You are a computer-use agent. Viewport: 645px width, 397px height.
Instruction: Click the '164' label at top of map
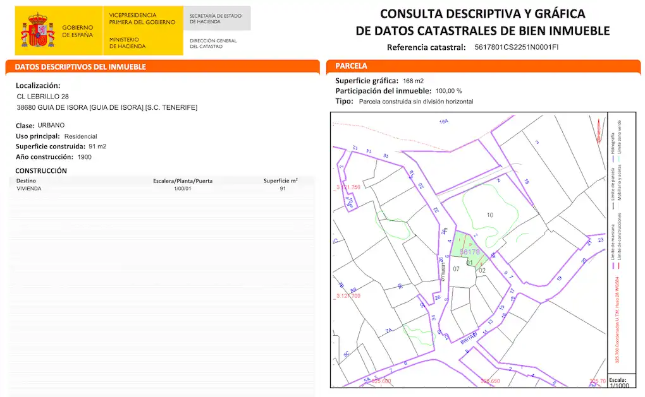pyautogui.click(x=444, y=122)
